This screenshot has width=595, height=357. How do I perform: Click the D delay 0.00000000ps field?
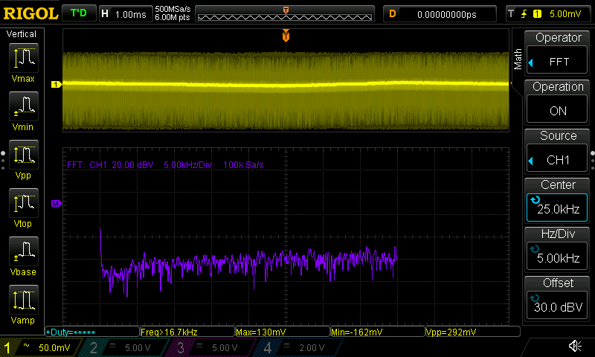click(440, 14)
